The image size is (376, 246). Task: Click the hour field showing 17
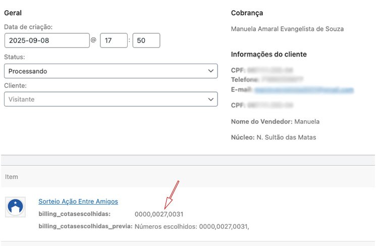pos(114,40)
